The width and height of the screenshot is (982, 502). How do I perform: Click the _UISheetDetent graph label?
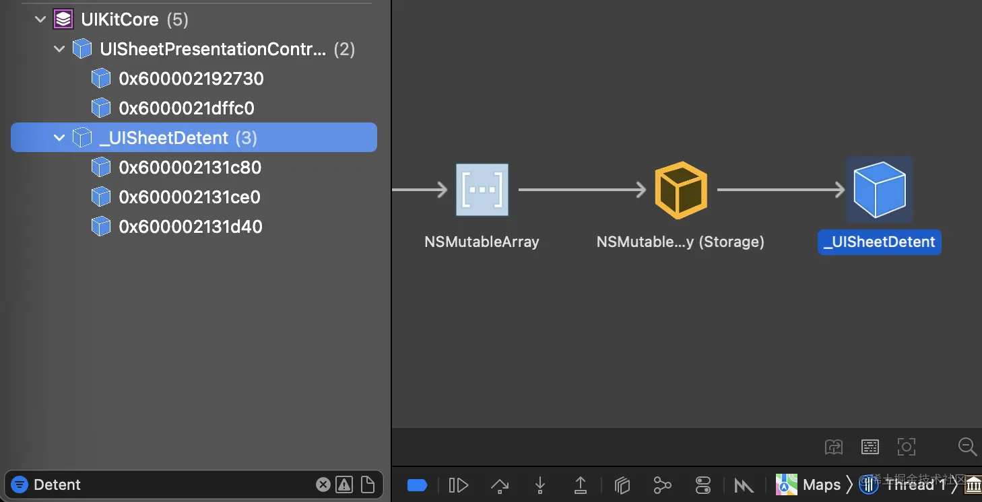pyautogui.click(x=880, y=242)
